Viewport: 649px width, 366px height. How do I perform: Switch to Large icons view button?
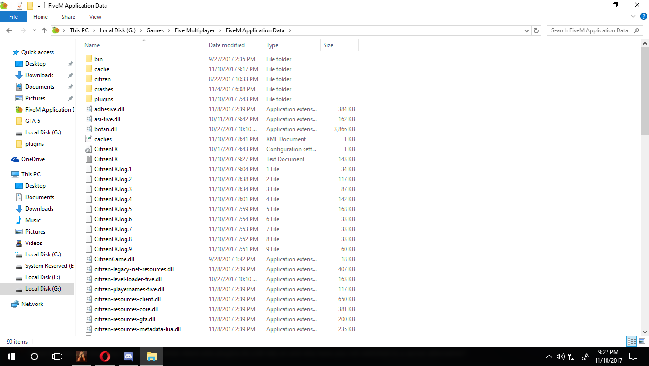642,341
